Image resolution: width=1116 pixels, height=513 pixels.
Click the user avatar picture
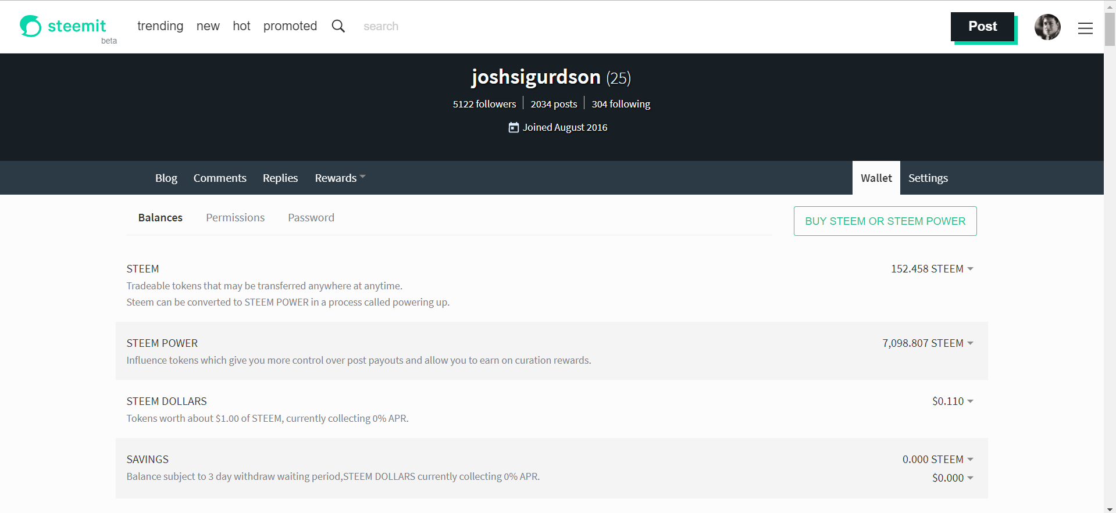click(1047, 27)
